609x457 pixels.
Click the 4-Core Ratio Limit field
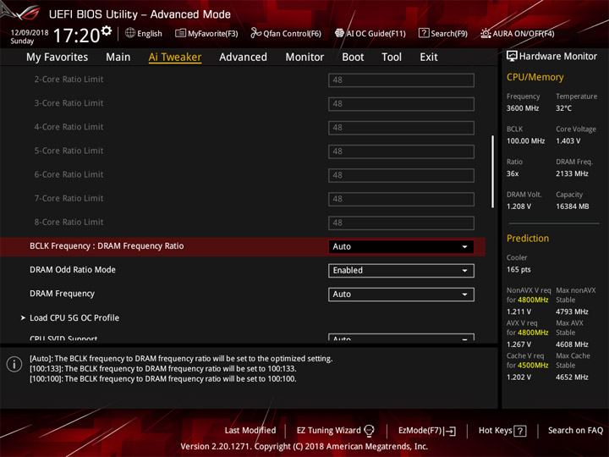pos(401,128)
